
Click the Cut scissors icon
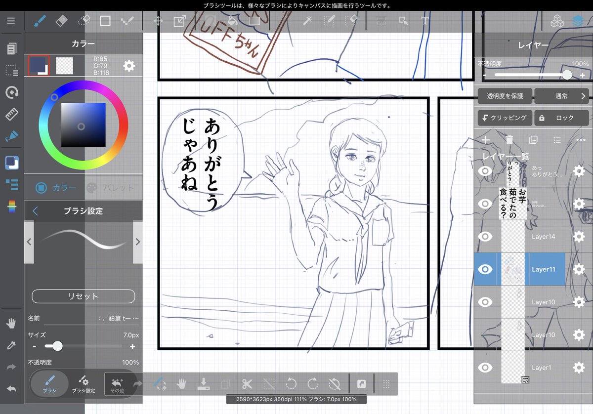click(247, 383)
